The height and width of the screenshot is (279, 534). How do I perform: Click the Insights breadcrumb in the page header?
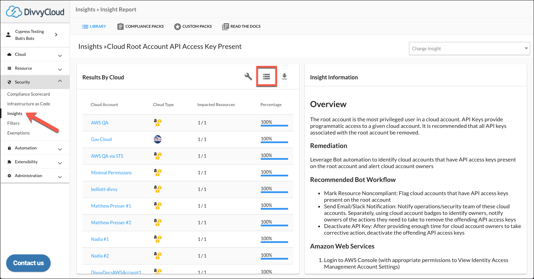coord(85,9)
